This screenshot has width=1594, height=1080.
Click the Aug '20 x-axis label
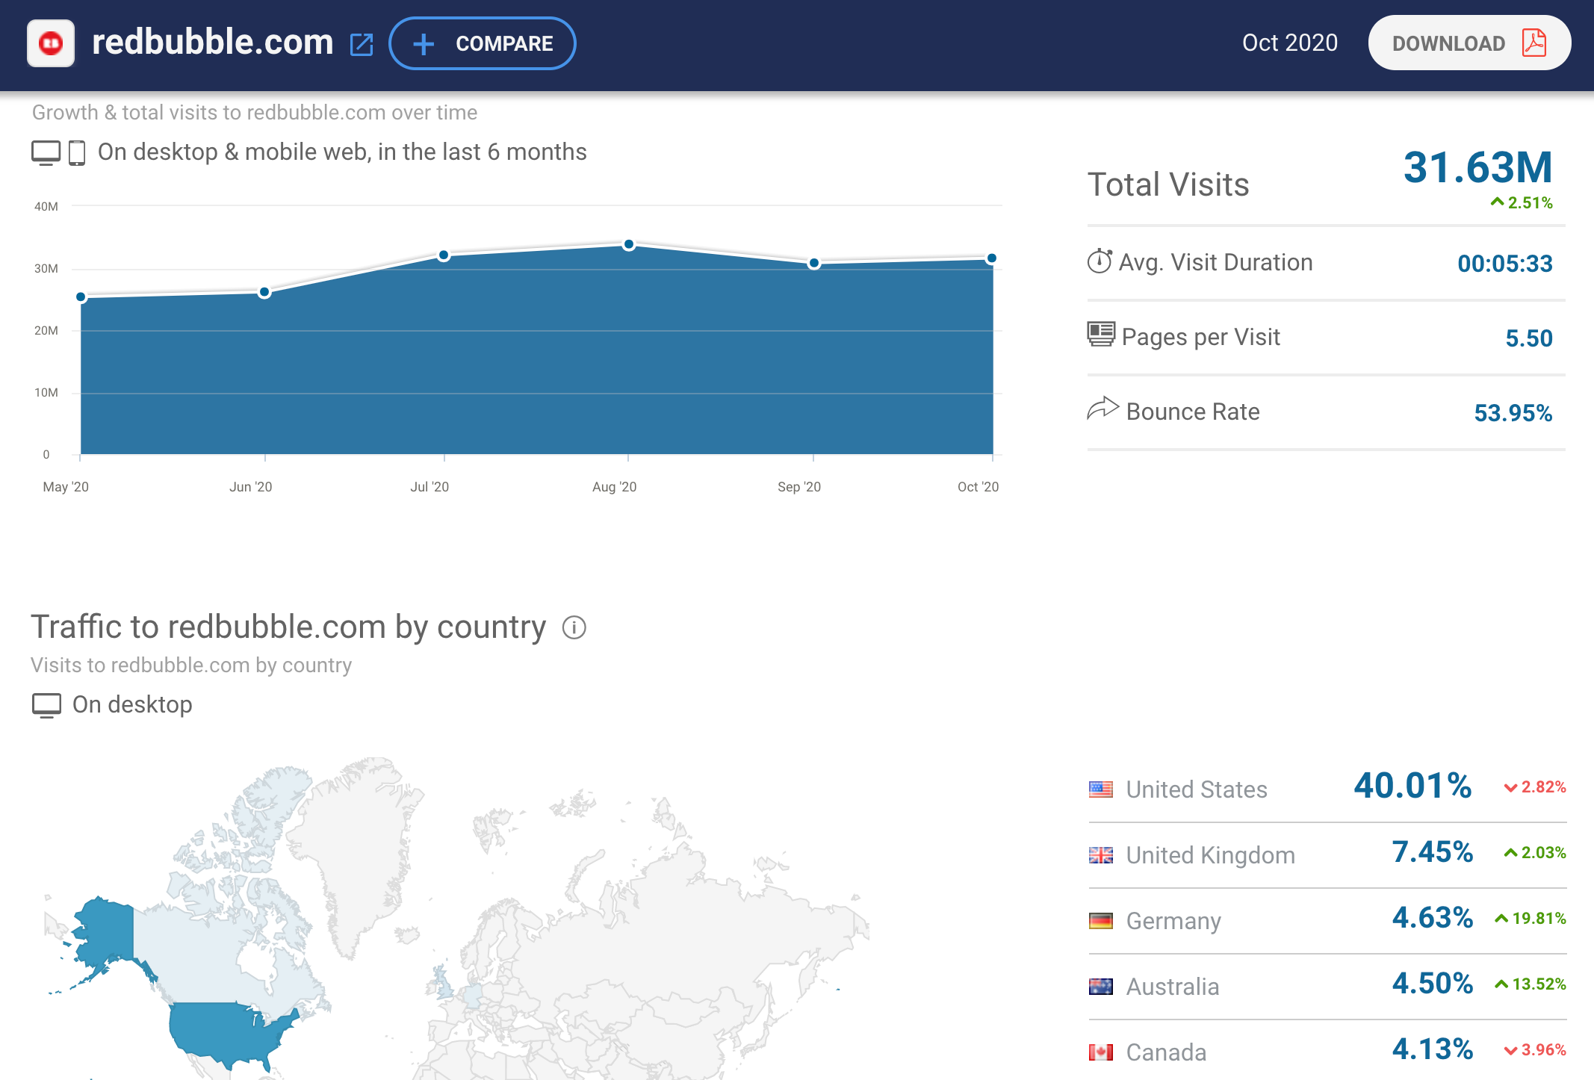(614, 487)
